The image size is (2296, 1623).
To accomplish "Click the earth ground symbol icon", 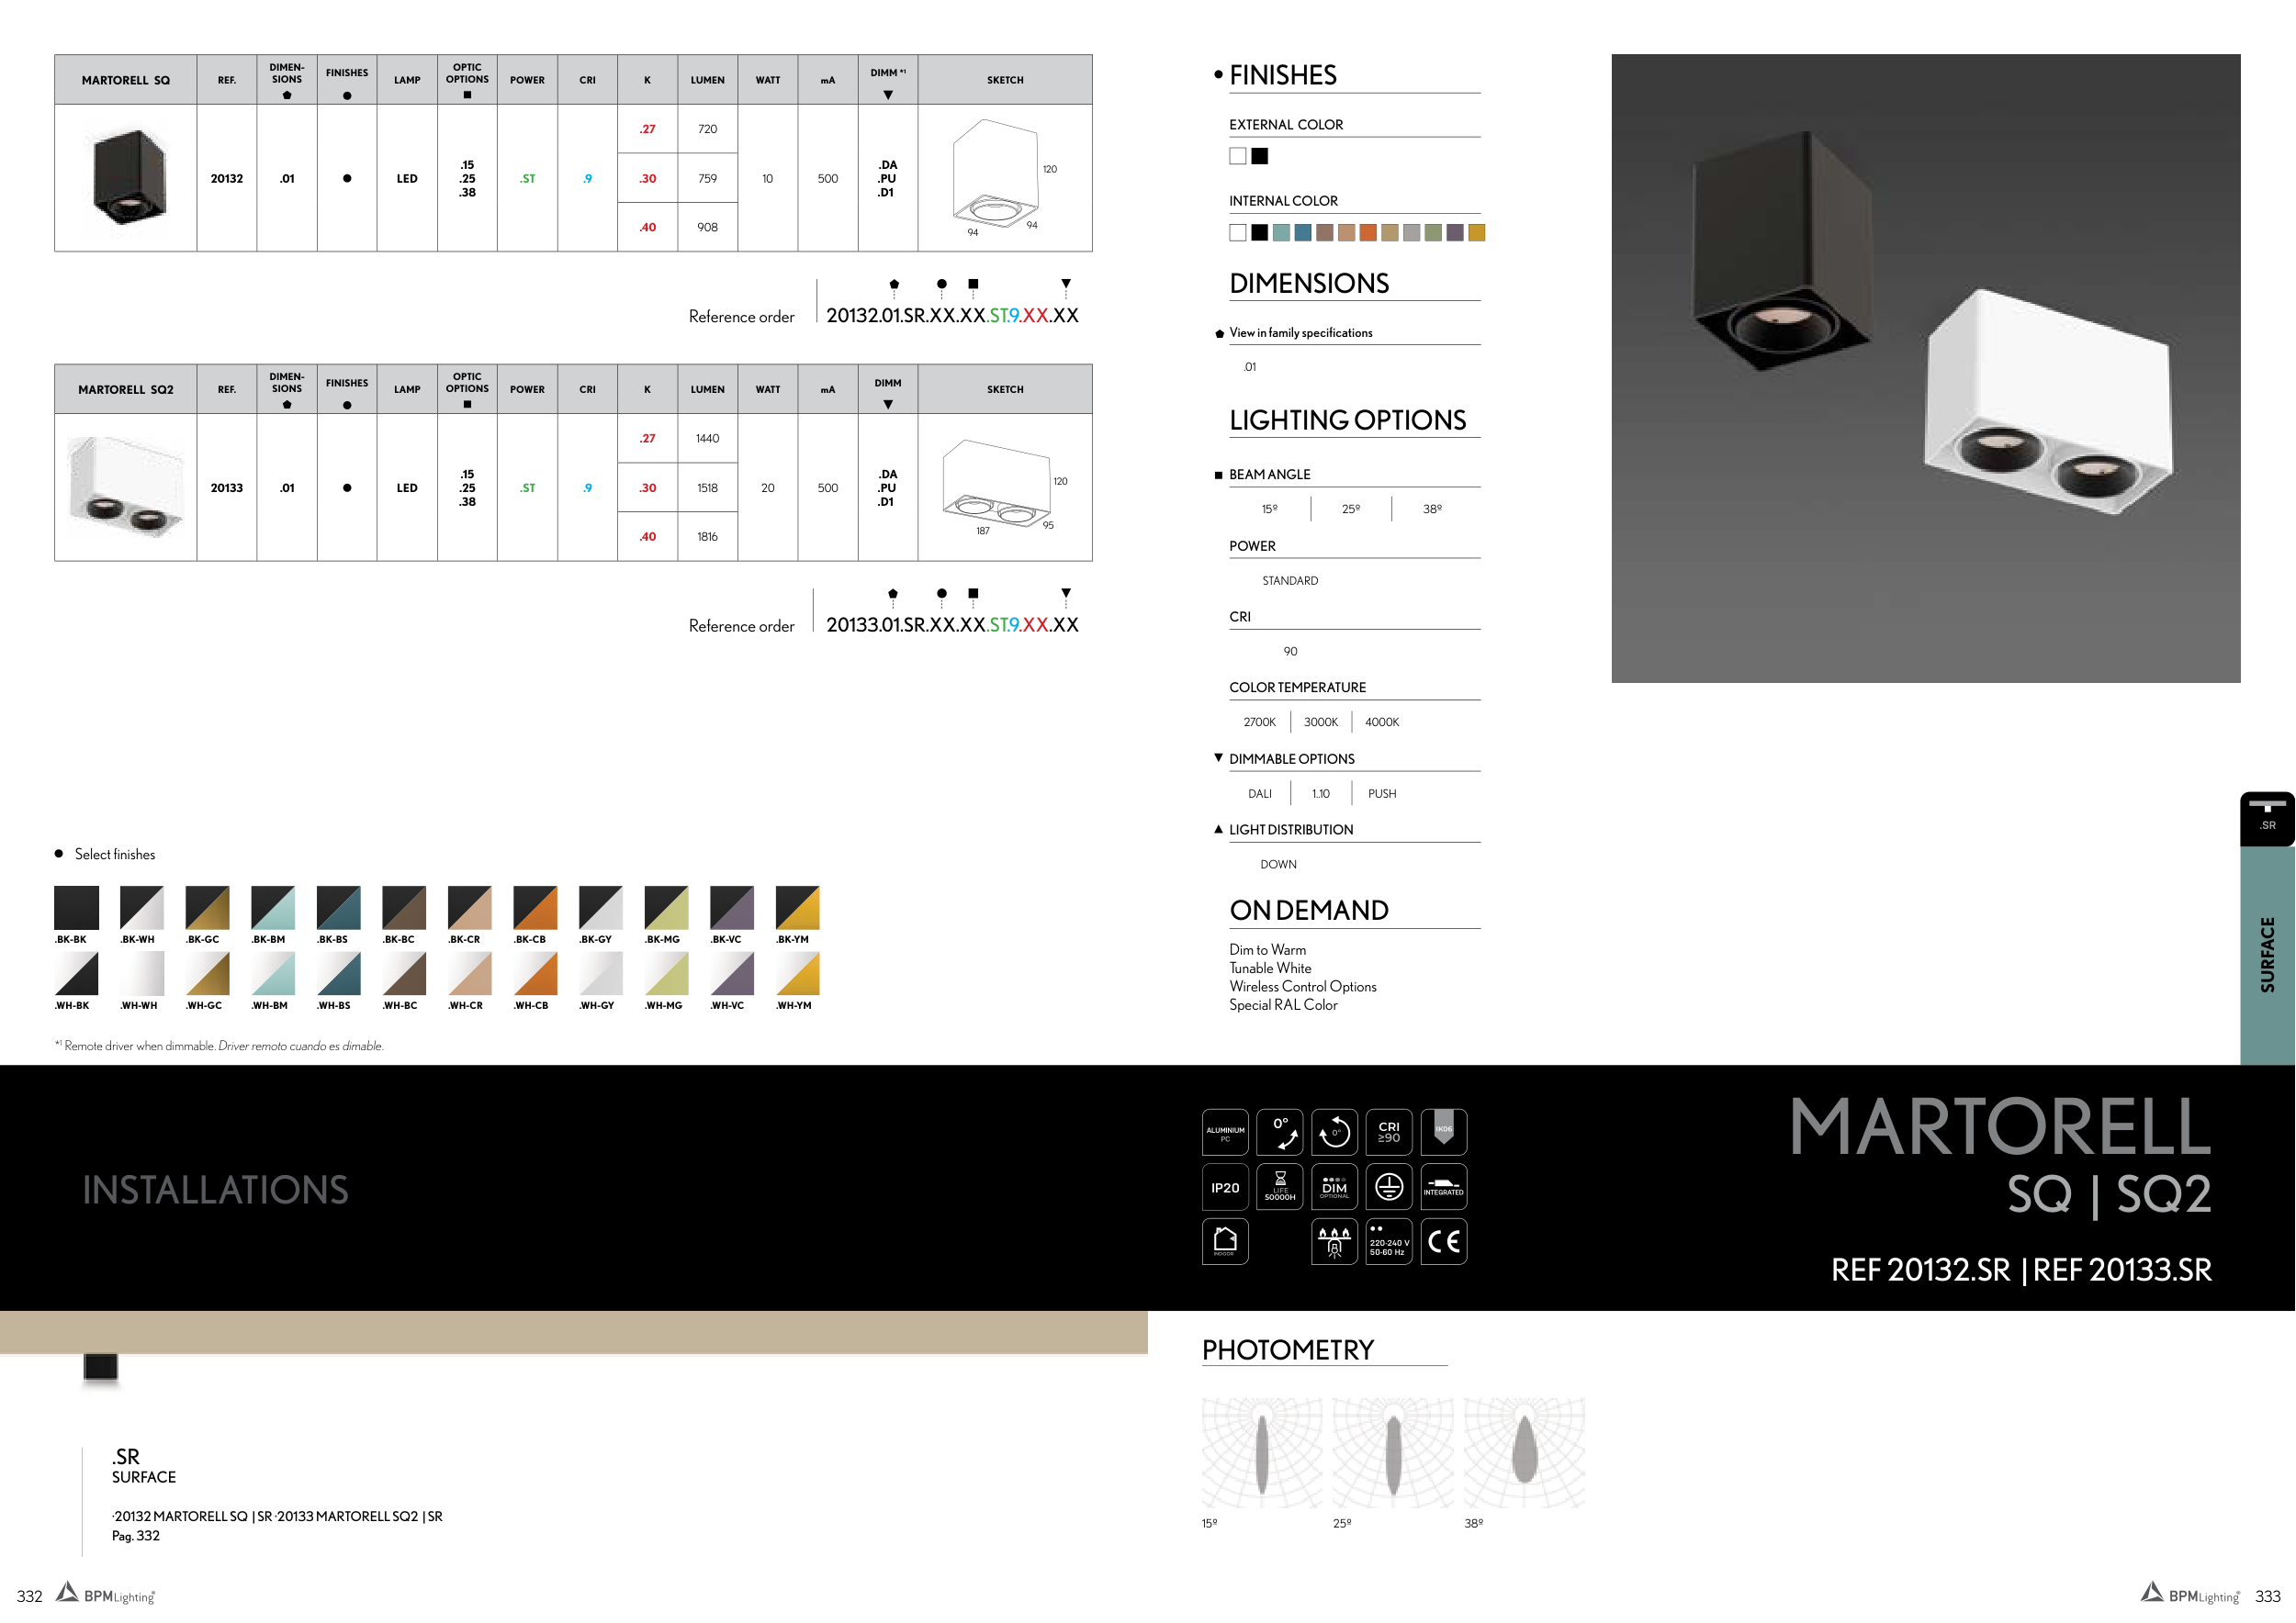I will (x=1389, y=1187).
